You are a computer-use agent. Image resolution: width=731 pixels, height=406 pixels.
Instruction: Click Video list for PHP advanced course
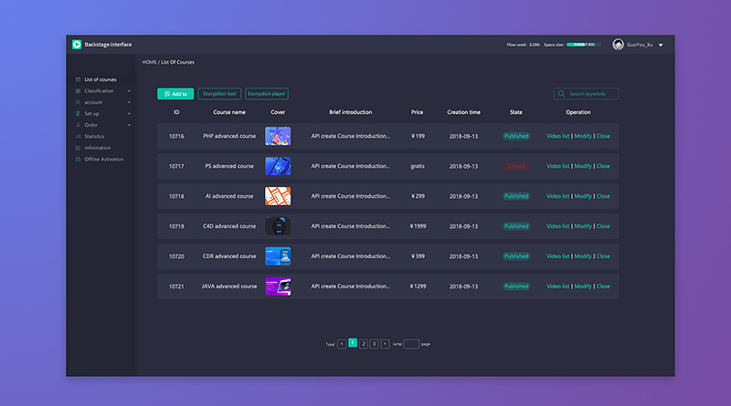[557, 136]
